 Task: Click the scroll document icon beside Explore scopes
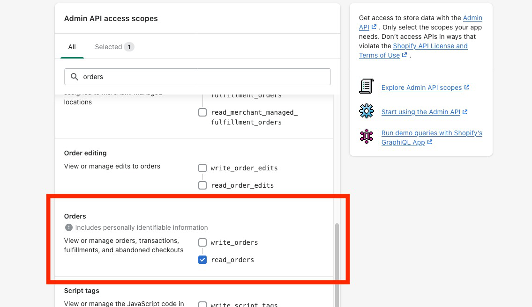point(366,87)
